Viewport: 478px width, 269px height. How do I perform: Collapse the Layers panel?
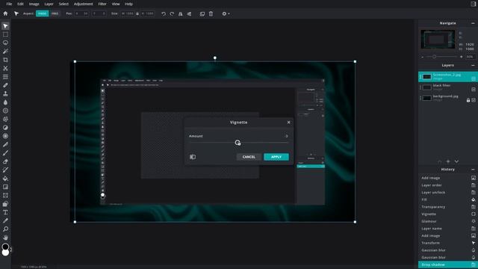coord(473,65)
